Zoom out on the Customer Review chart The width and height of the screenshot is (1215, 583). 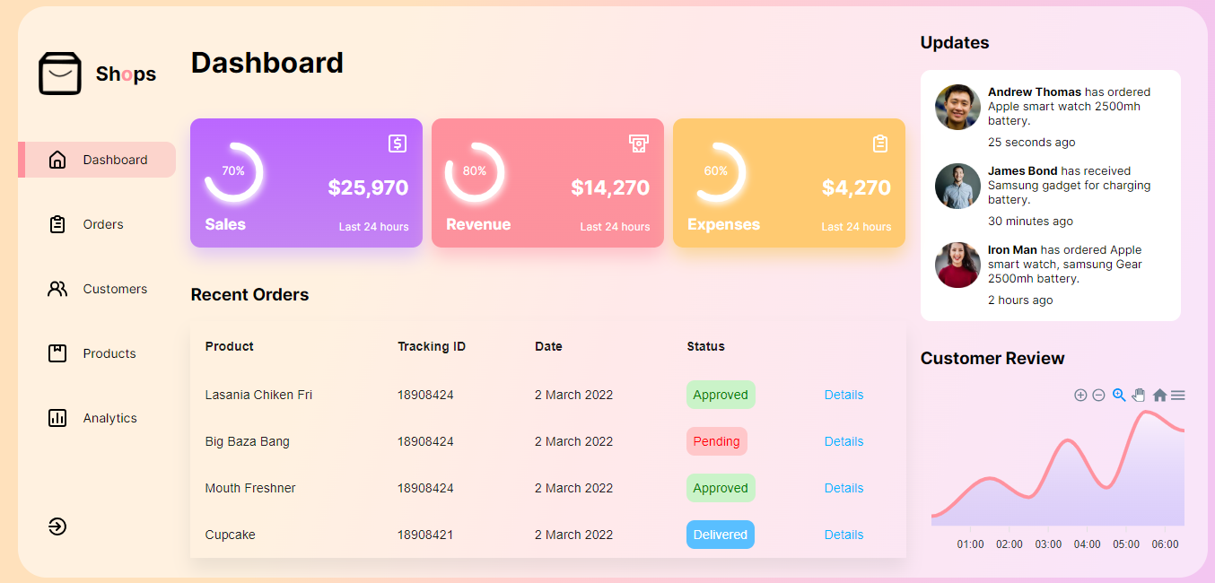1098,396
